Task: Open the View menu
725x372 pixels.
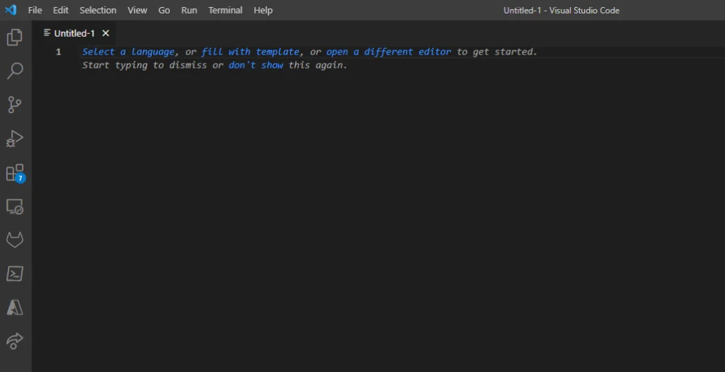Action: click(x=137, y=10)
